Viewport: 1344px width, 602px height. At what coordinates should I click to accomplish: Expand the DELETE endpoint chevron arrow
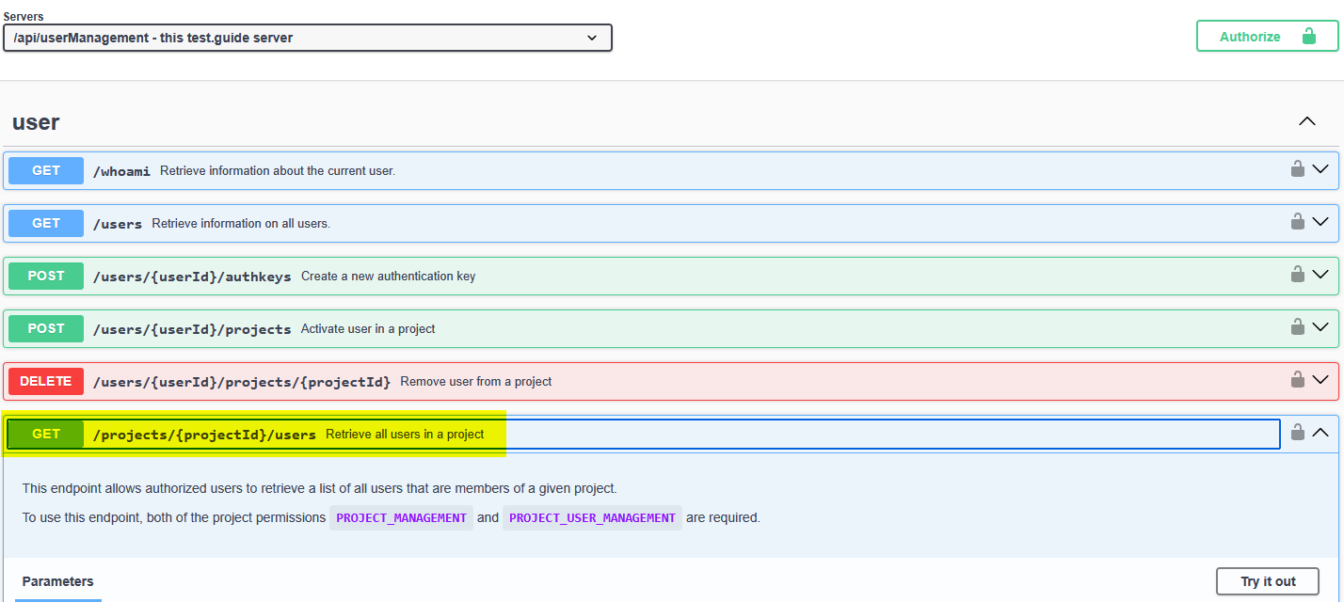coord(1320,380)
